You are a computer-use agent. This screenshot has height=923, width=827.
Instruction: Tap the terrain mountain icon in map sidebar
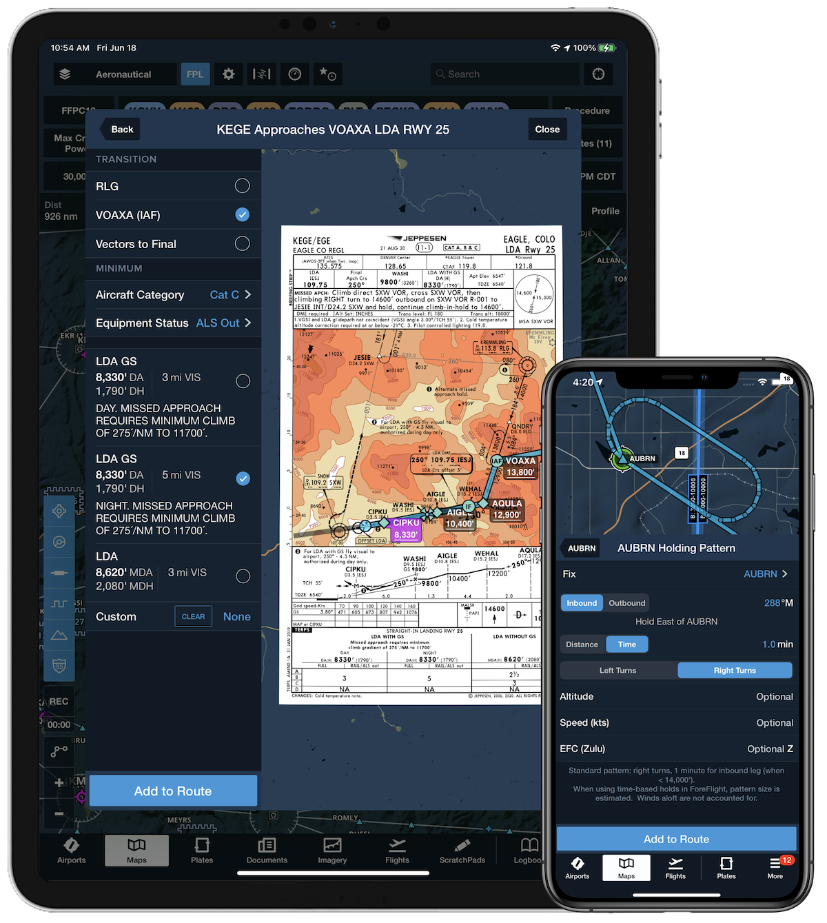tap(59, 635)
